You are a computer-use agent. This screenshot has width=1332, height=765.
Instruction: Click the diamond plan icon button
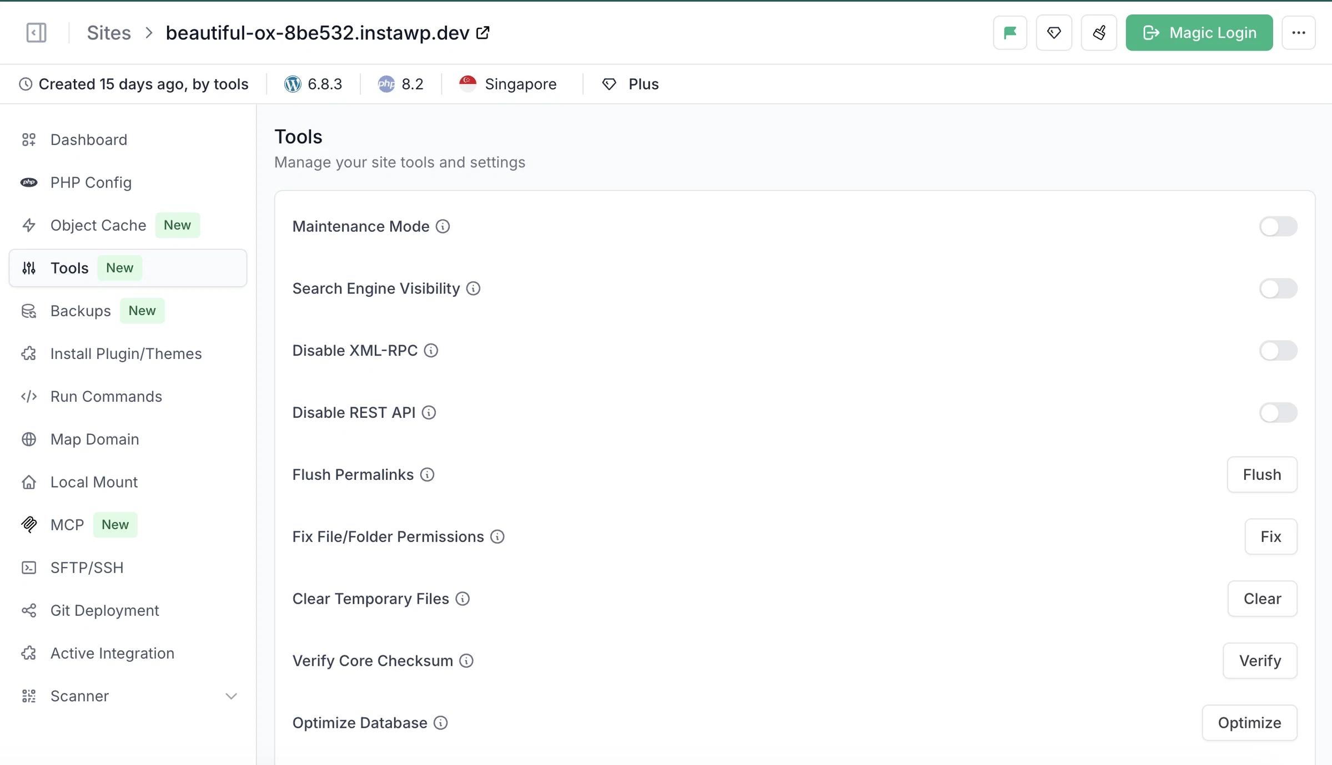click(x=1054, y=33)
